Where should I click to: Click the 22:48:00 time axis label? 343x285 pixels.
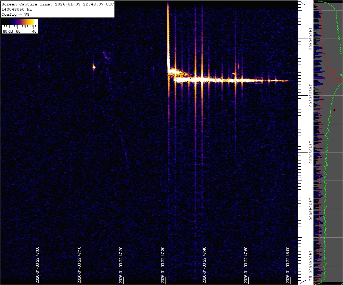coord(288,265)
